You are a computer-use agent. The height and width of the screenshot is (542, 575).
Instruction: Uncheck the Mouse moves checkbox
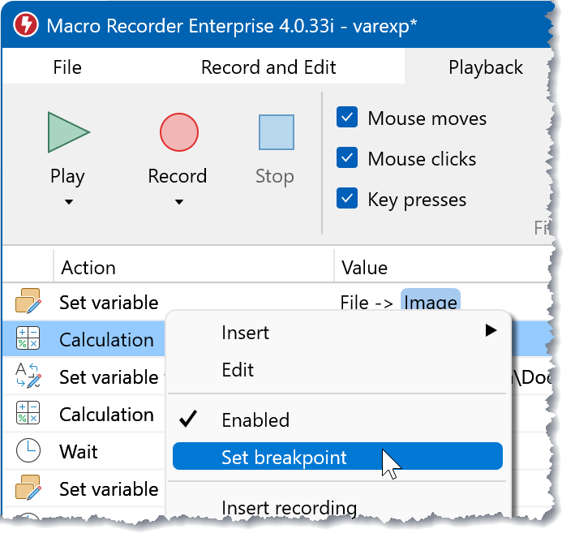(347, 118)
